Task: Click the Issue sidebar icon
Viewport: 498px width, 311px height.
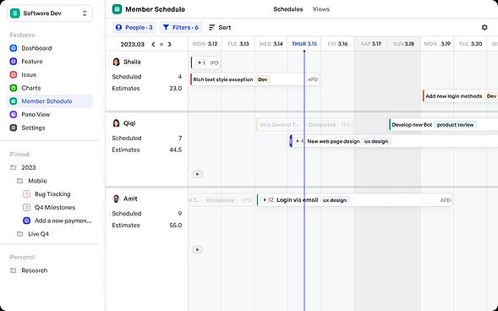Action: pyautogui.click(x=14, y=75)
